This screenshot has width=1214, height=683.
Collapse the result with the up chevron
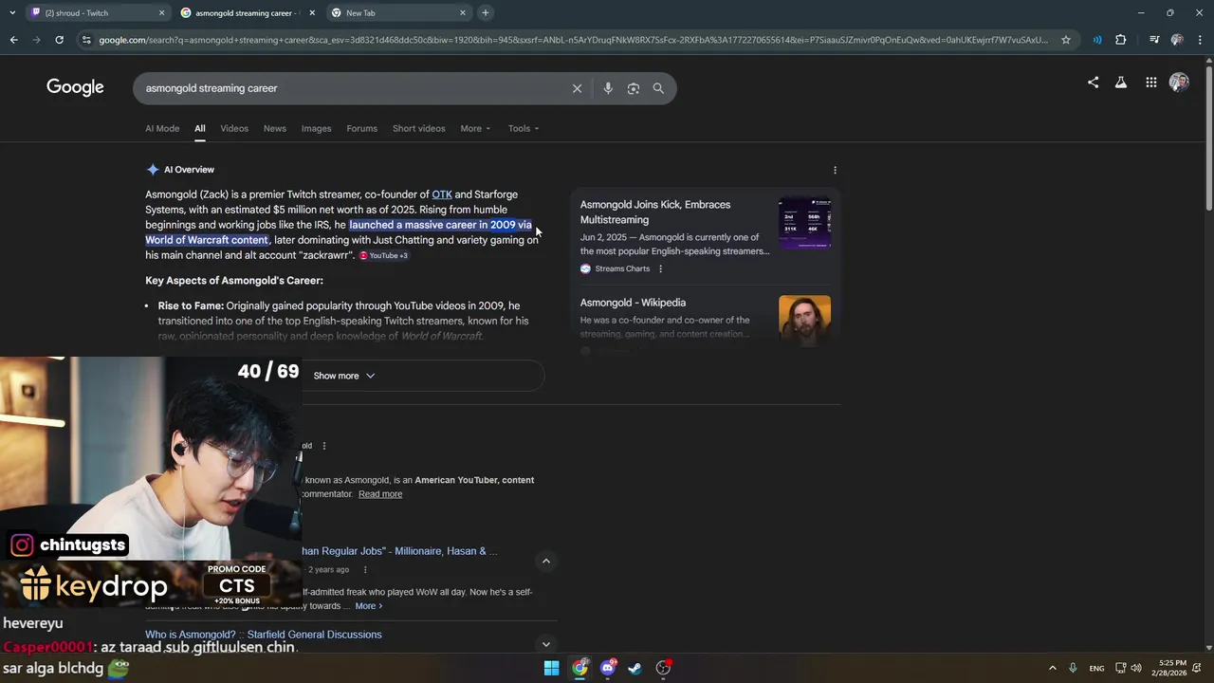(545, 561)
